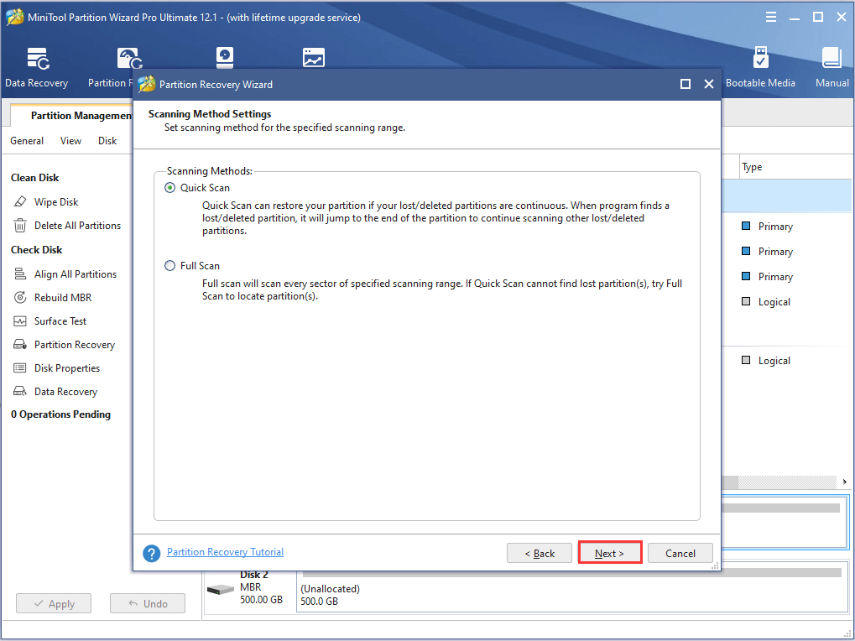Click the Rebuild MBR label

point(63,297)
